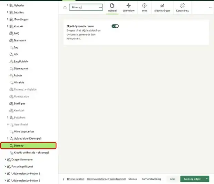Screen dimensions: 214x184
Task: Follow the Diverse forældet breadcrumb link
Action: (76, 179)
